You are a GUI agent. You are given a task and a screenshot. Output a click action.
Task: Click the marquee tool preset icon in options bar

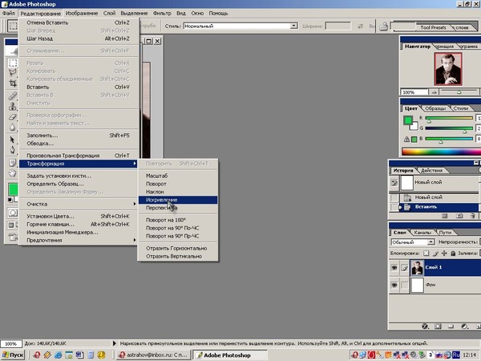pos(13,26)
